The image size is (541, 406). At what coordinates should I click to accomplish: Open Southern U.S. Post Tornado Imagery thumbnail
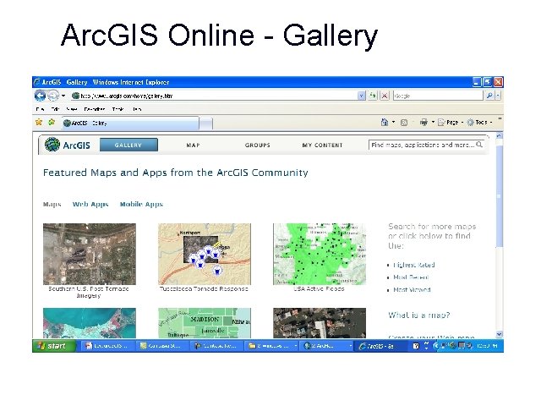pyautogui.click(x=90, y=254)
